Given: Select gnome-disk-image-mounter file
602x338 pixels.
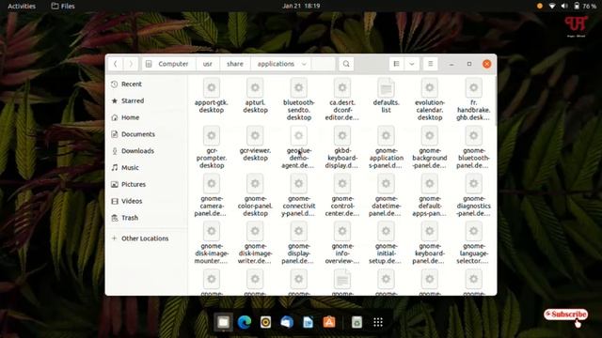Looking at the screenshot, I should pyautogui.click(x=211, y=242).
